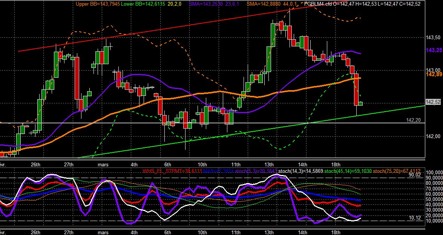Click the 10,12 oversold level label
Image resolution: width=443 pixels, height=235 pixels.
point(415,218)
